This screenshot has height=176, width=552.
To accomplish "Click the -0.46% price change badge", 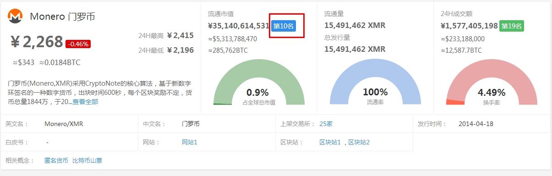I will pyautogui.click(x=78, y=44).
